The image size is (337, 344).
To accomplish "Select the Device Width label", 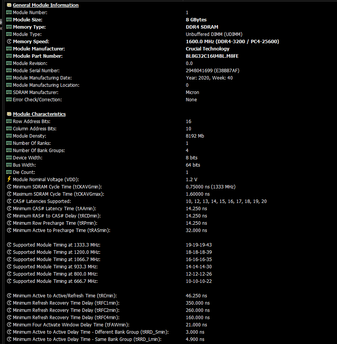I will click(x=27, y=158).
